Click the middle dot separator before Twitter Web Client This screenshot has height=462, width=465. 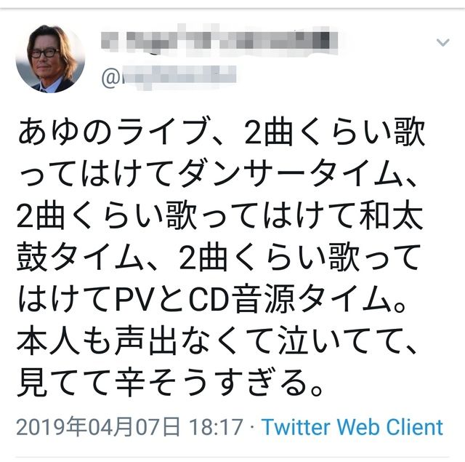252,428
